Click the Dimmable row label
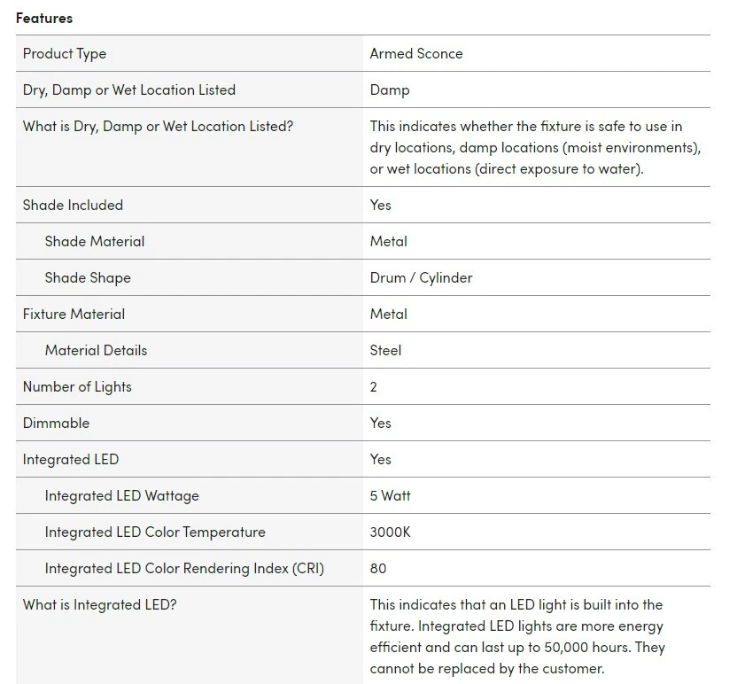The width and height of the screenshot is (737, 684). click(56, 423)
